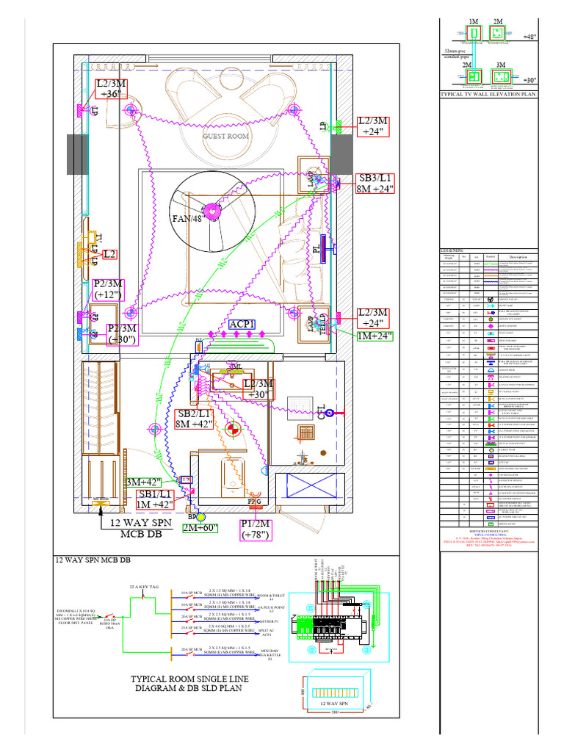
Task: Click the "P1/2M (+78")" label
Action: click(256, 530)
